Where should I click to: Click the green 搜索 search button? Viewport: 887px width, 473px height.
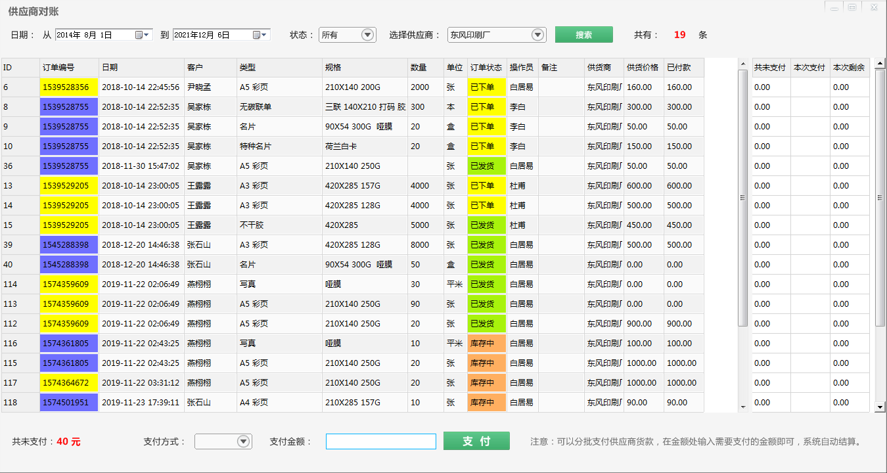point(583,35)
